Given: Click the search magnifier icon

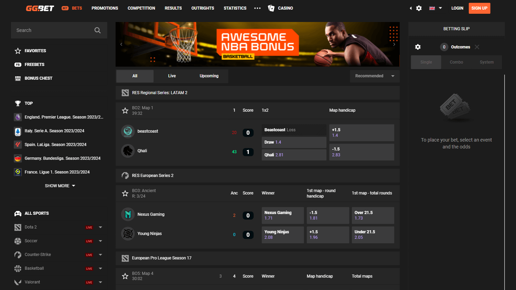Looking at the screenshot, I should [x=98, y=30].
